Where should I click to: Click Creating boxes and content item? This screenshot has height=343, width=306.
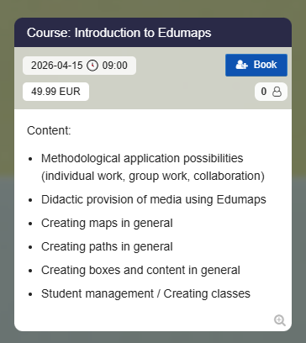tap(140, 271)
